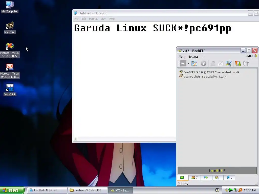This screenshot has height=194, width=259.
Task: Click the envelope message toolbar icon
Action: pyautogui.click(x=221, y=63)
